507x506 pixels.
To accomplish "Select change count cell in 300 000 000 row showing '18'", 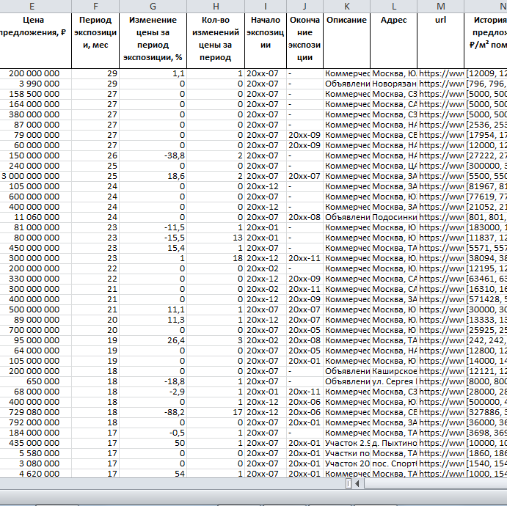I will pyautogui.click(x=216, y=258).
